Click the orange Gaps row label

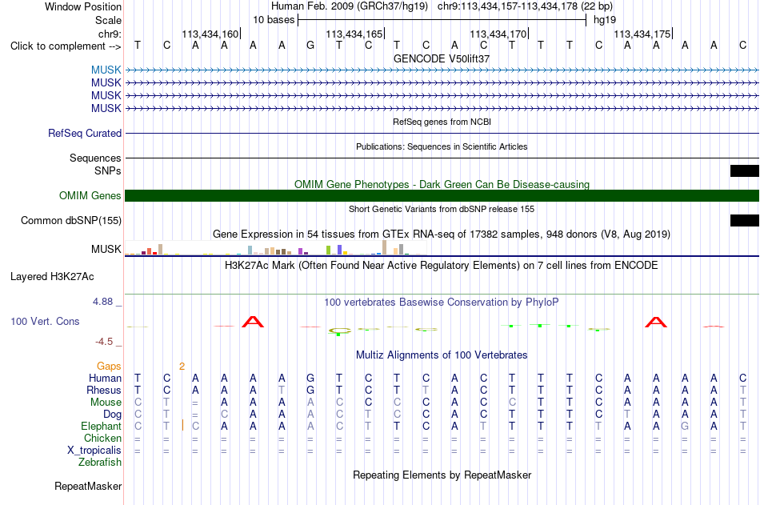point(109,366)
